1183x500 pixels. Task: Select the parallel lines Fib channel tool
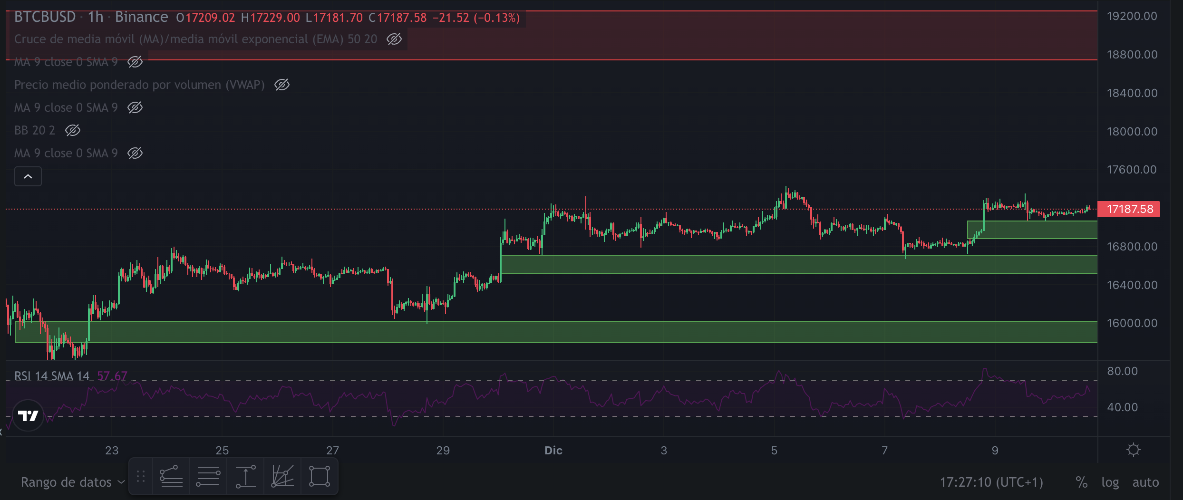click(x=208, y=476)
